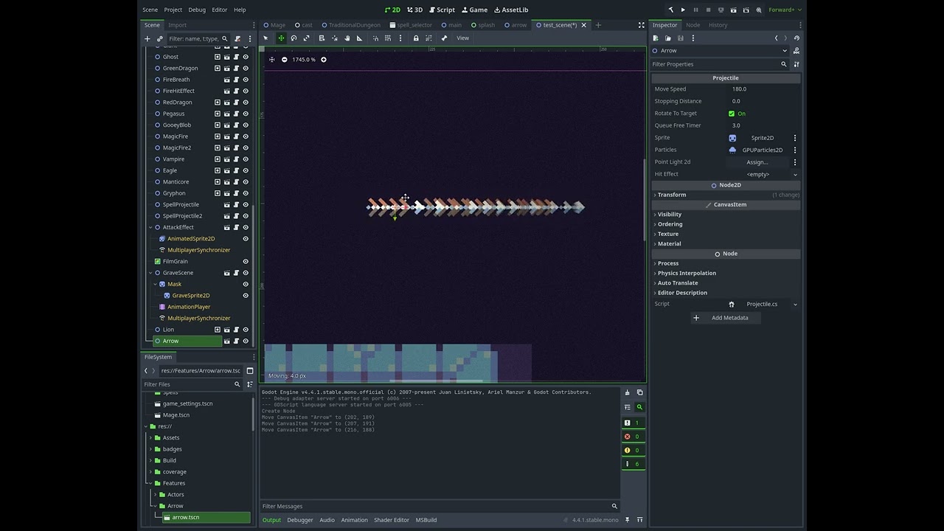Click the Pan Mode hand tool
This screenshot has width=944, height=531.
pos(347,38)
